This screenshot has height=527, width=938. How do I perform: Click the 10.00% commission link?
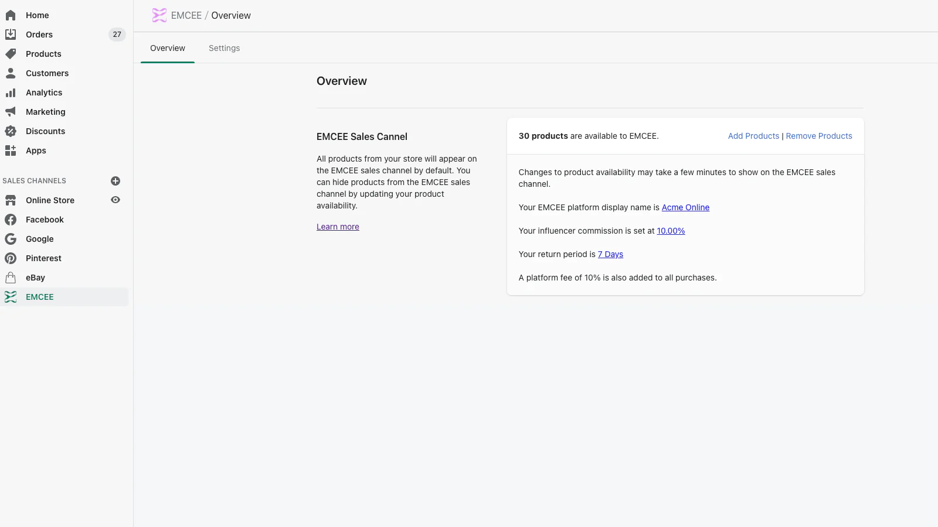(671, 231)
